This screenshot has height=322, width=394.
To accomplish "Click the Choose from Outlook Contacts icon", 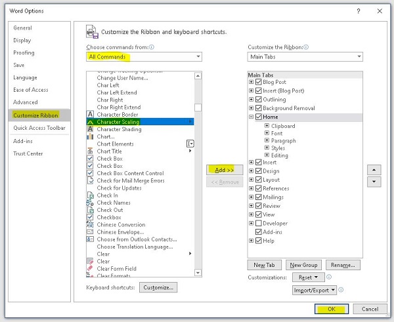I will tap(90, 239).
